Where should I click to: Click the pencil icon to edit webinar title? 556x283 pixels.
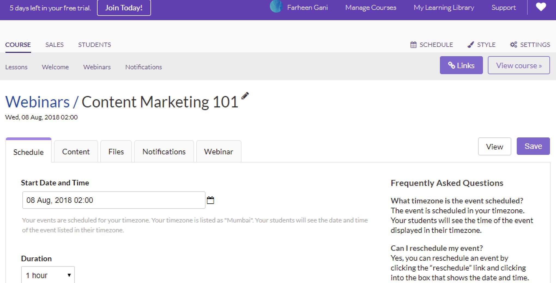(x=245, y=96)
